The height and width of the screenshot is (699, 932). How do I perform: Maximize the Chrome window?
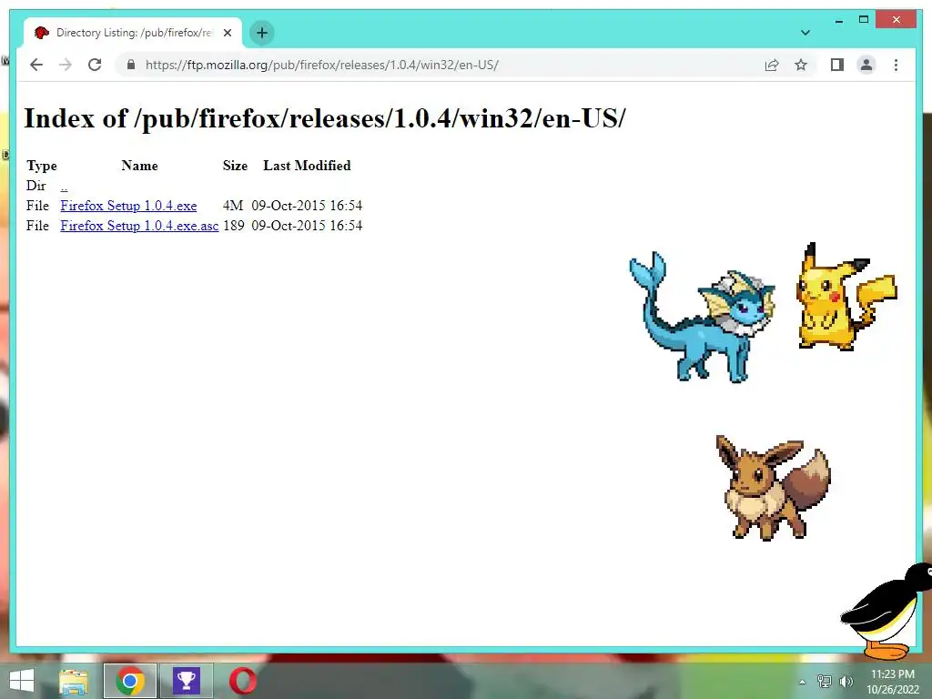tap(864, 20)
